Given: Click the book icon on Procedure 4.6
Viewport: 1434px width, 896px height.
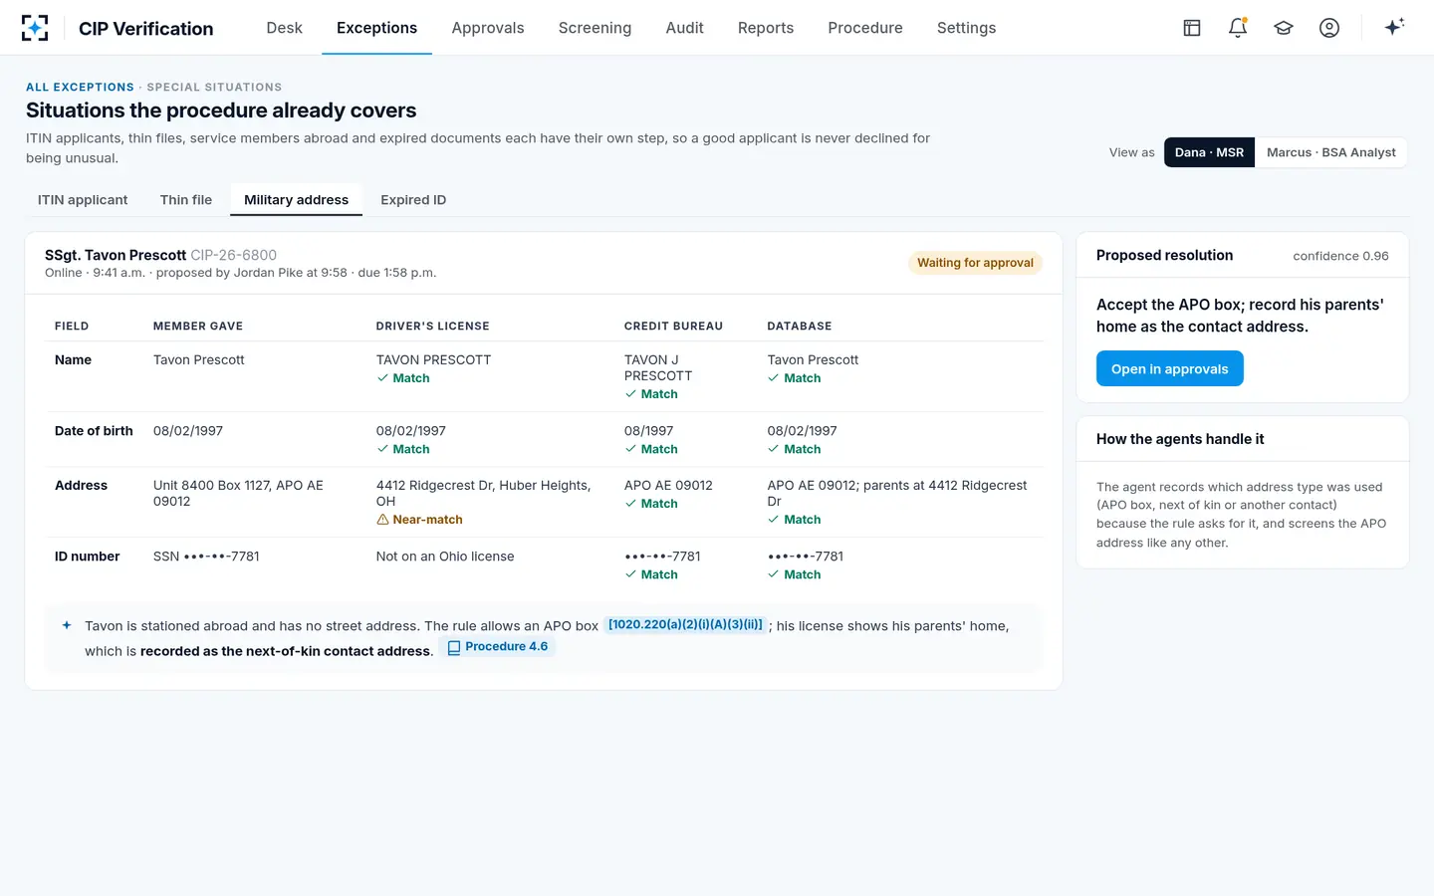Looking at the screenshot, I should pyautogui.click(x=454, y=647).
